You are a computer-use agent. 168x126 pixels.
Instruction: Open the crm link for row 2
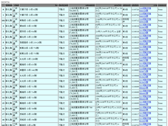coord(145,26)
